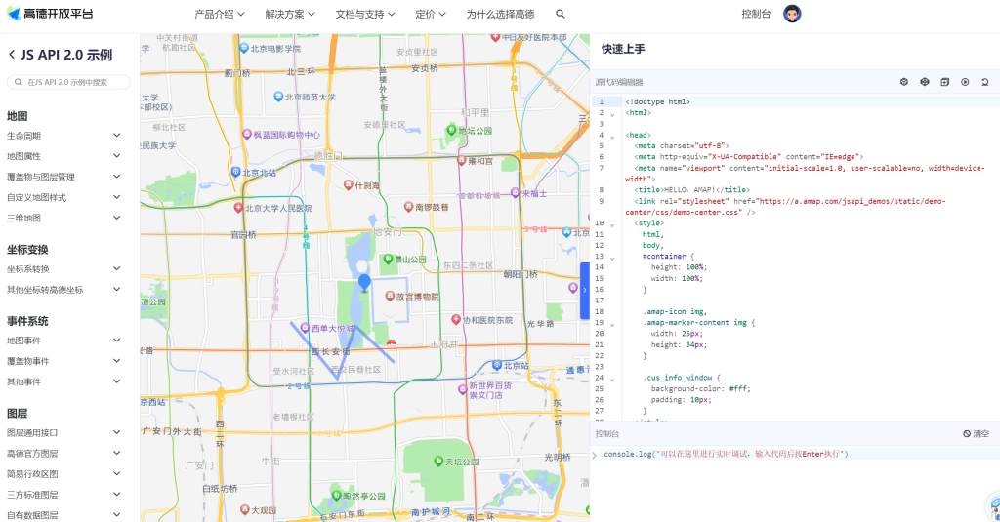Click the 北京北站 station icon
The image size is (1000, 522).
pyautogui.click(x=235, y=172)
